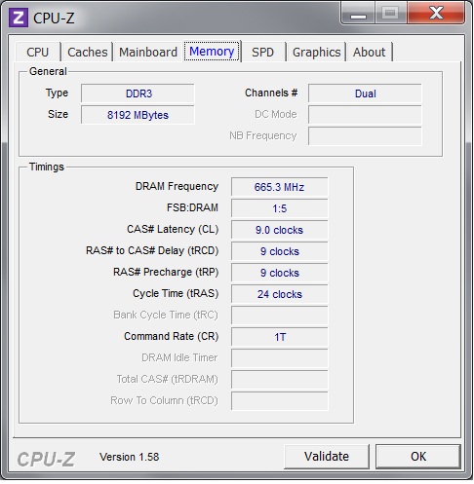Click the DRAM Frequency label
The height and width of the screenshot is (484, 474).
(x=177, y=186)
